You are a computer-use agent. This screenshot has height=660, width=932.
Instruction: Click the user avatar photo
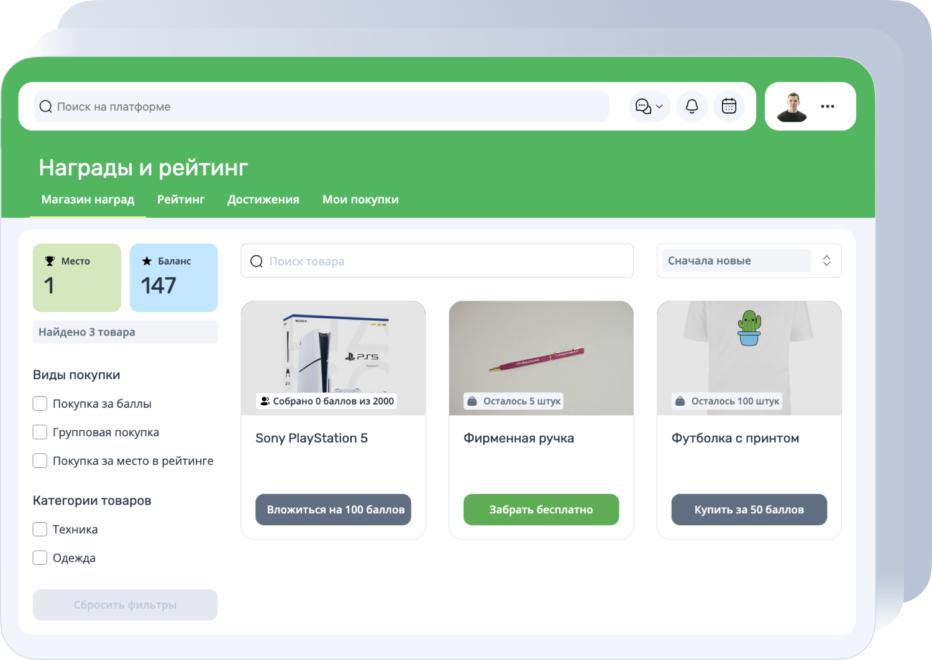pyautogui.click(x=792, y=107)
